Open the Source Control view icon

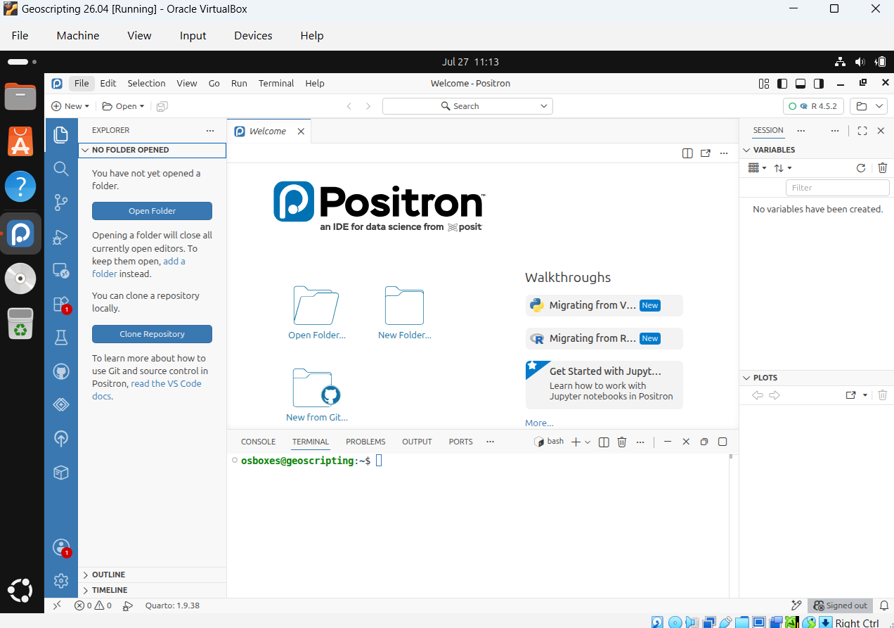(x=61, y=203)
